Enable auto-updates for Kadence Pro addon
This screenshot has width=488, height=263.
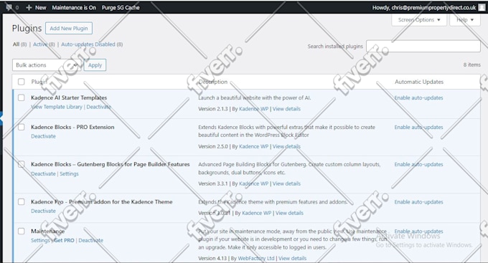click(x=418, y=202)
